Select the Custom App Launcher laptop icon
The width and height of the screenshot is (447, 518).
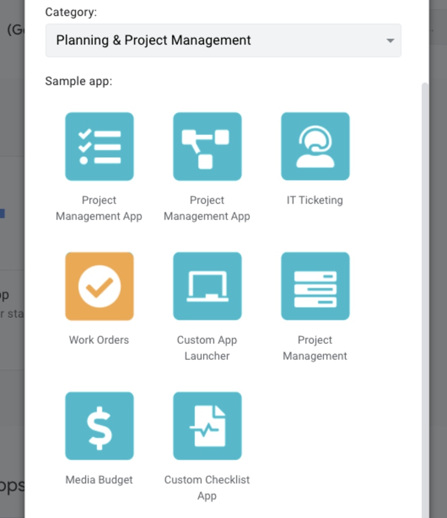tap(207, 286)
